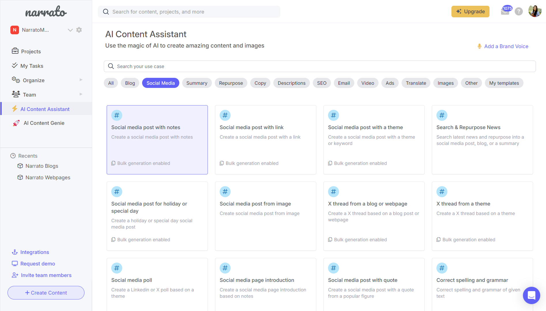This screenshot has height=311, width=546.
Task: Click the Narrato logo
Action: (46, 12)
